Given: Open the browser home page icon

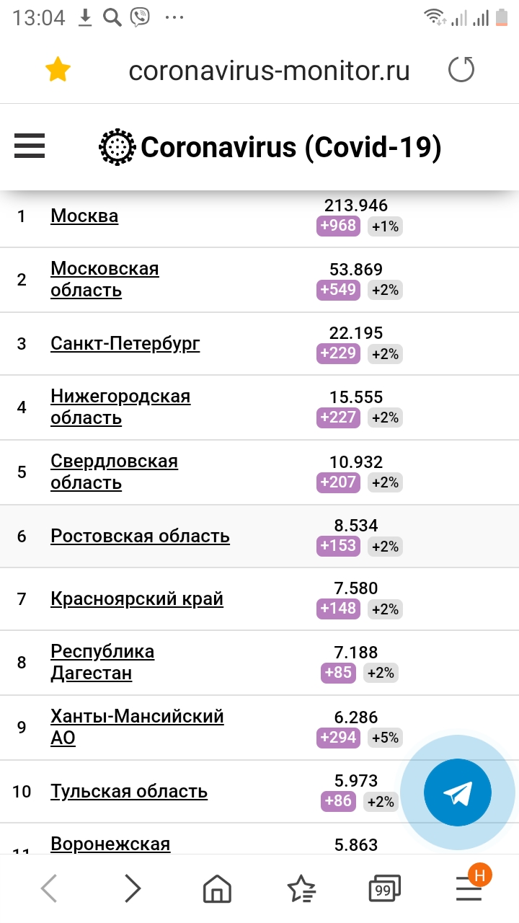Looking at the screenshot, I should pos(217,889).
